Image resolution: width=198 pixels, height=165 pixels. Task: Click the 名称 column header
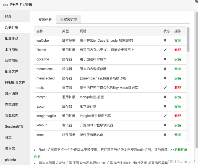click(x=40, y=31)
